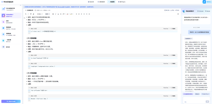Switch to the 知识库 top tab
Image resolution: width=212 pixels, height=104 pixels.
[91, 2]
